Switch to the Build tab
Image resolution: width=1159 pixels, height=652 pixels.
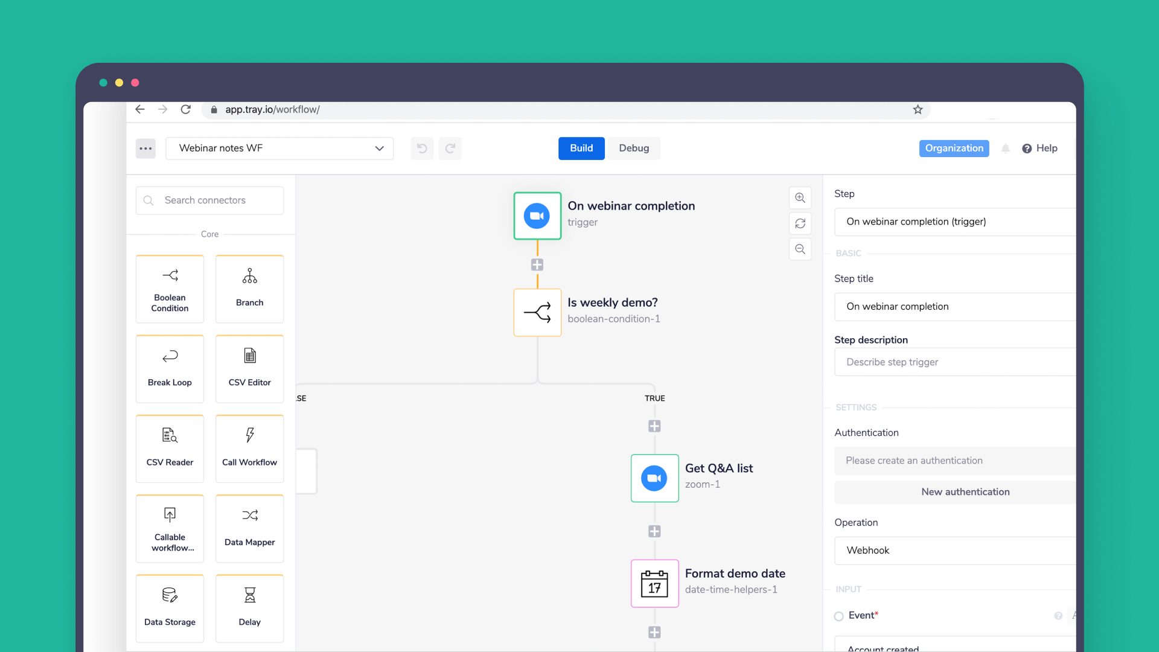tap(581, 148)
